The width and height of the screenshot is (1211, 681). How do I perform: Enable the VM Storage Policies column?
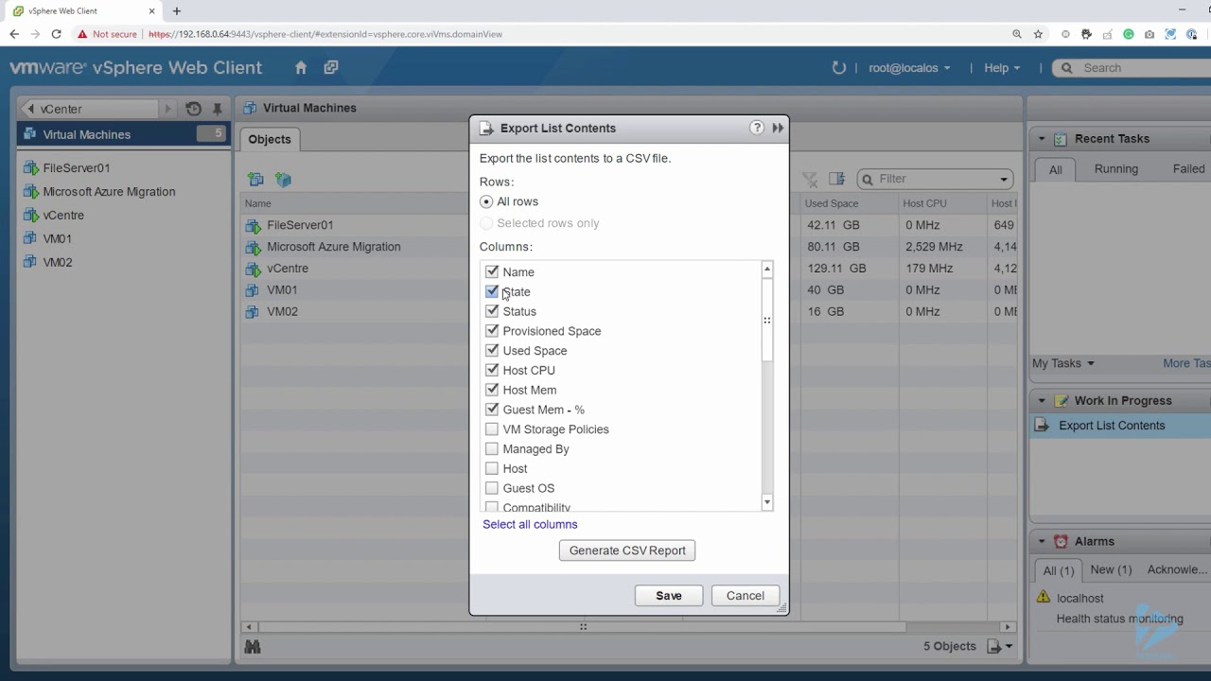click(x=492, y=428)
